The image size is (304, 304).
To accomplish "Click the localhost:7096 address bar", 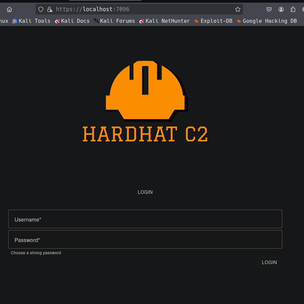I will tap(142, 9).
